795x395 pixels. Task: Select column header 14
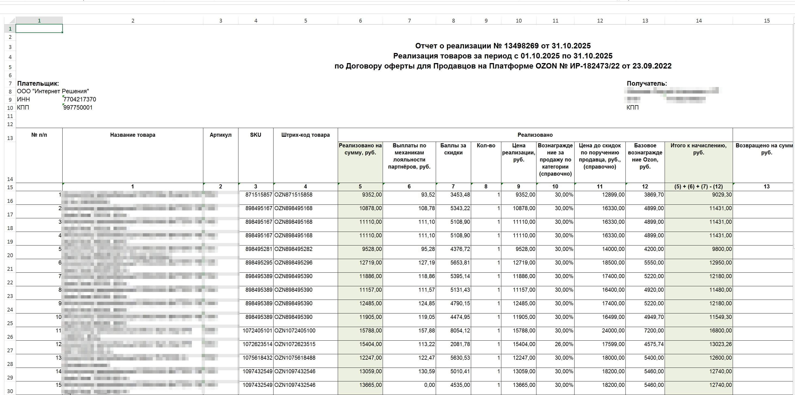pyautogui.click(x=699, y=21)
